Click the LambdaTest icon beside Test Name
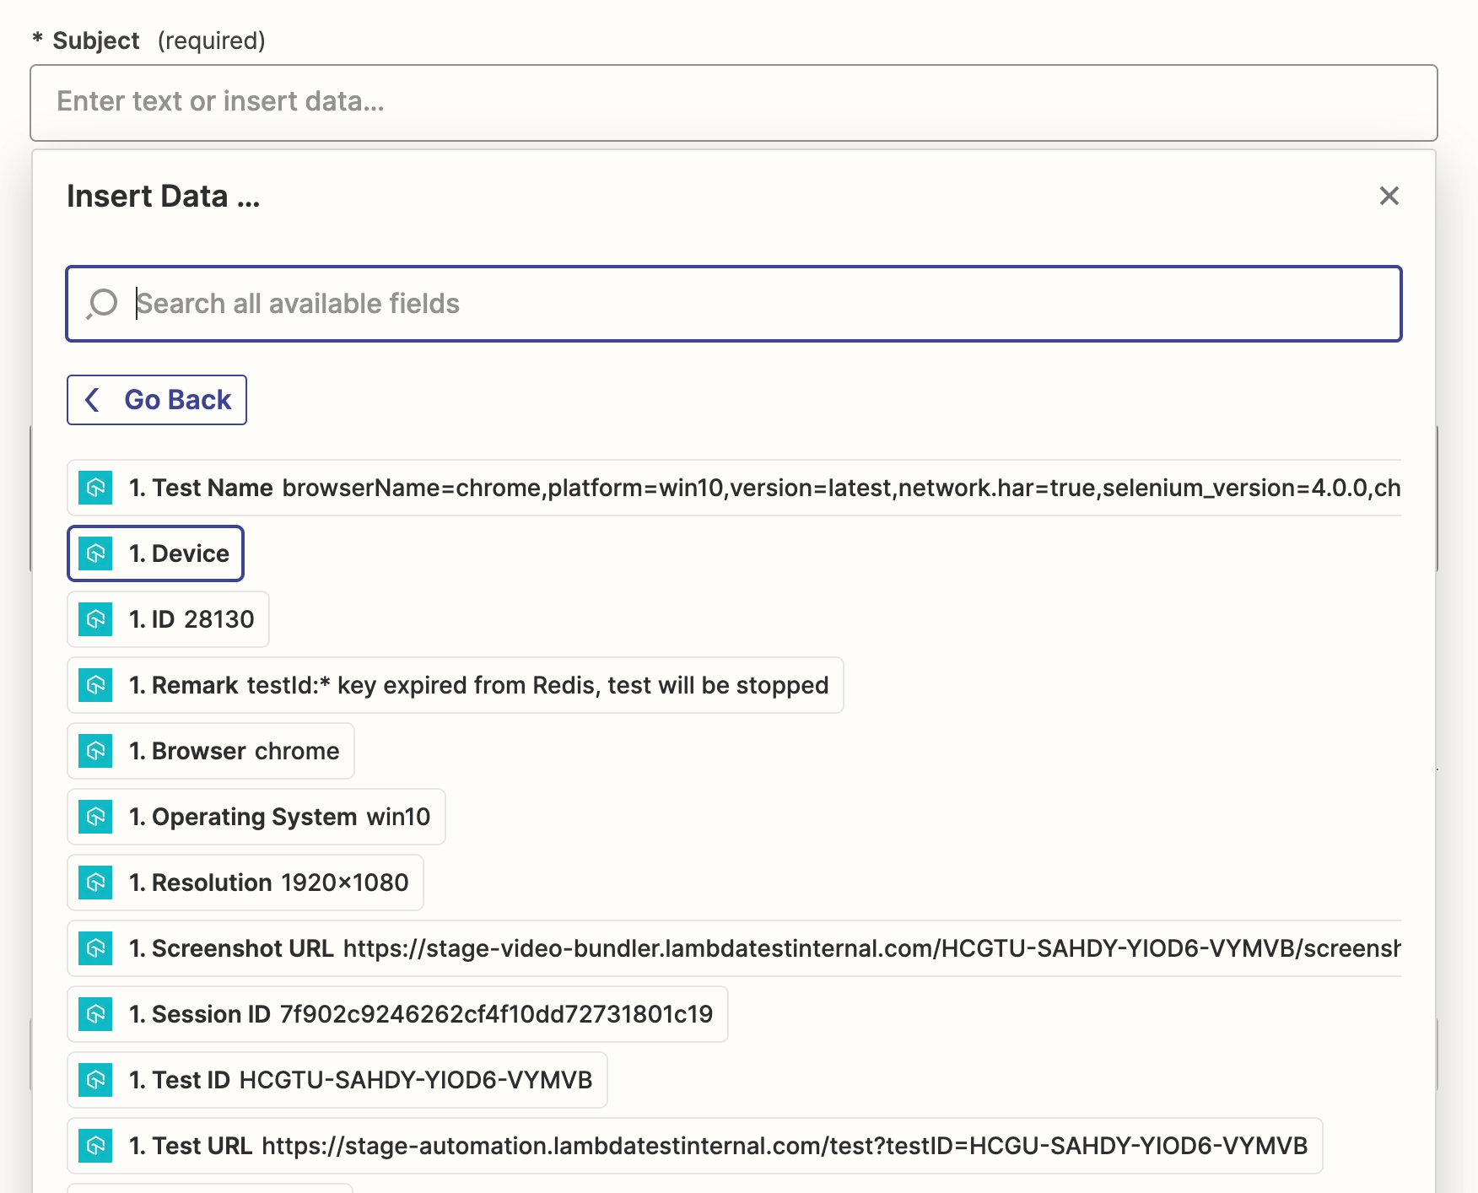This screenshot has width=1478, height=1193. point(95,488)
